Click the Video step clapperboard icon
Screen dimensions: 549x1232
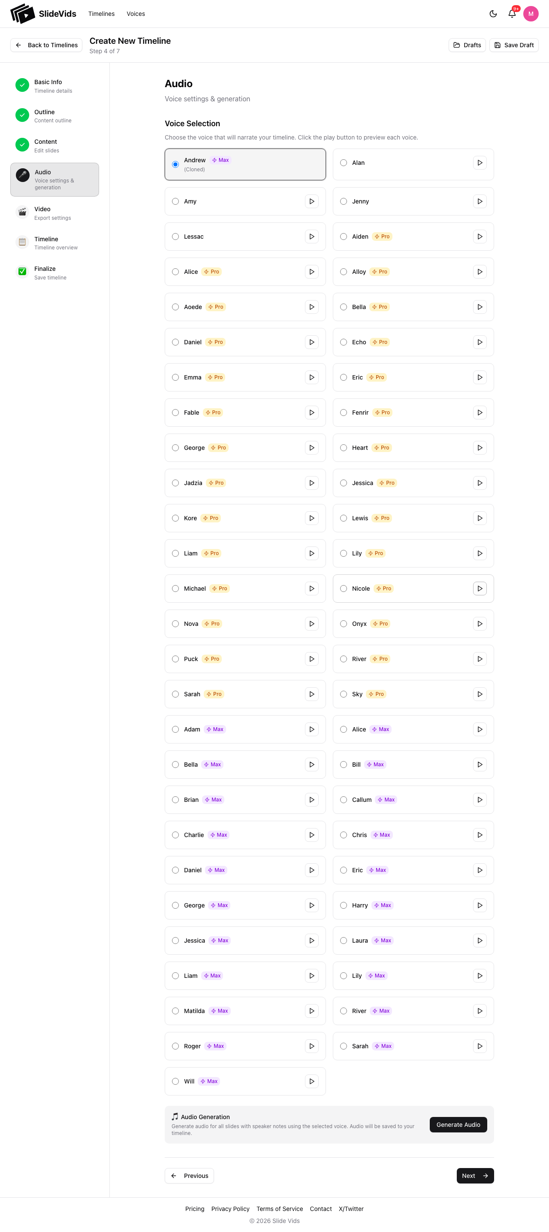(22, 212)
